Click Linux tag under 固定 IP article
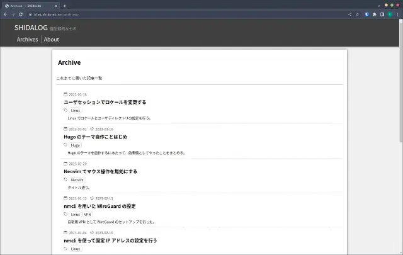The height and width of the screenshot is (255, 403). (76, 249)
